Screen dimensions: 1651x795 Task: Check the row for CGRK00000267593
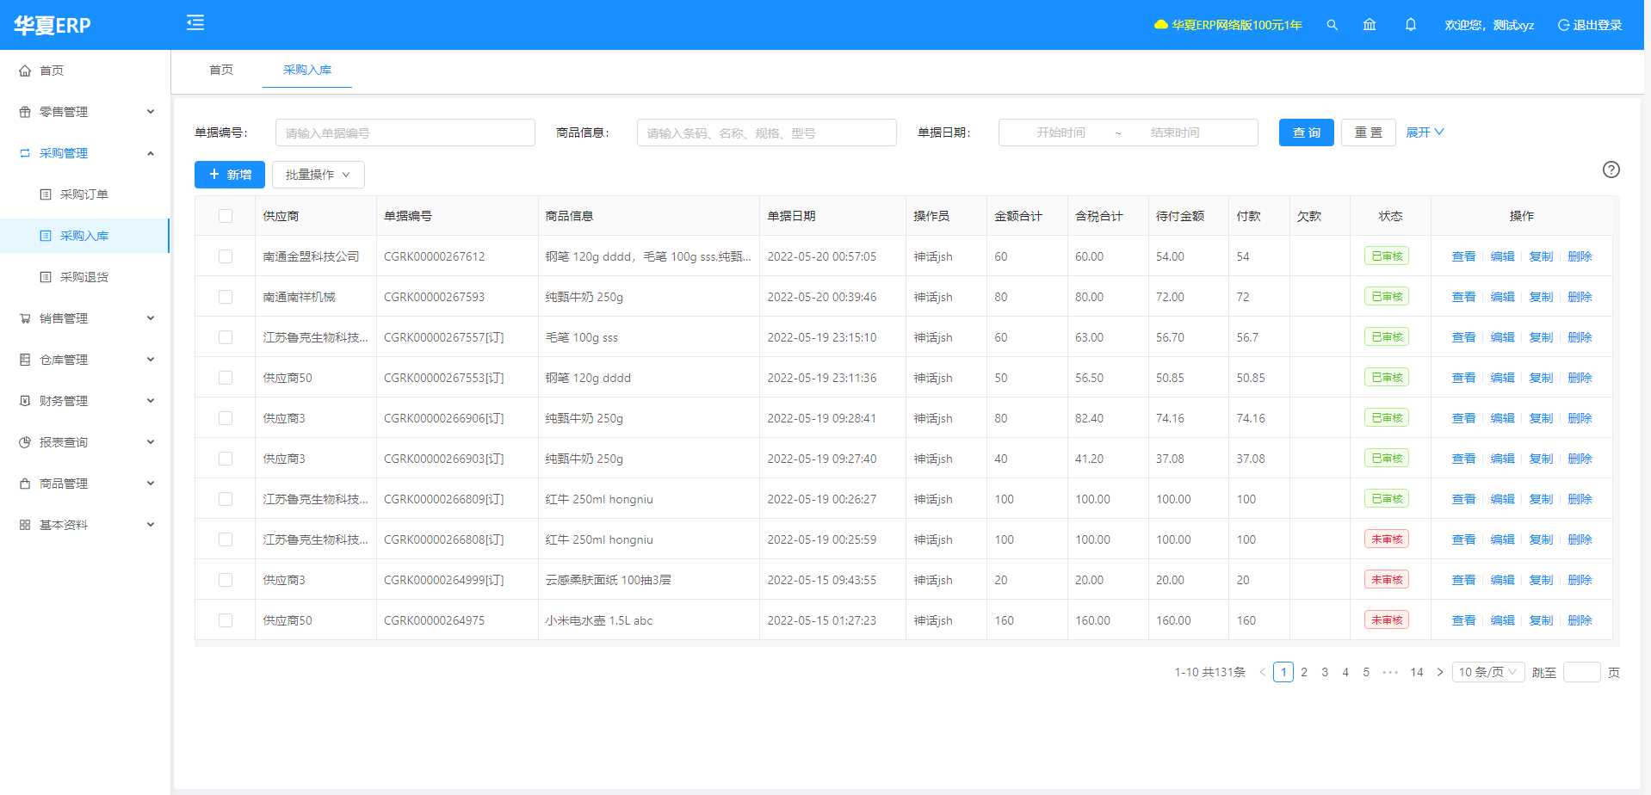pyautogui.click(x=226, y=297)
